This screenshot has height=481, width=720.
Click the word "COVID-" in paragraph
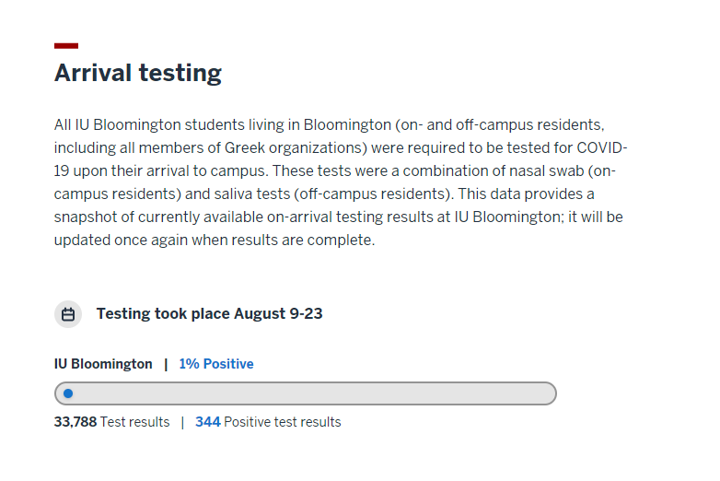point(602,148)
